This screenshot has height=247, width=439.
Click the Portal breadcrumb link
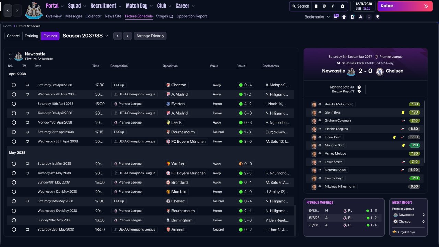8,26
